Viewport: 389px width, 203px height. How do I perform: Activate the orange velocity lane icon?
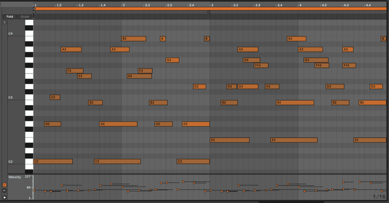click(5, 185)
